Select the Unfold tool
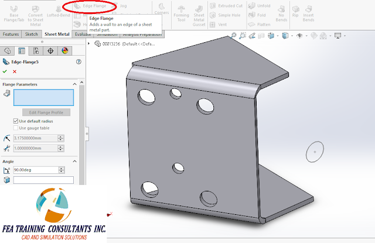The image size is (375, 243). (x=259, y=6)
